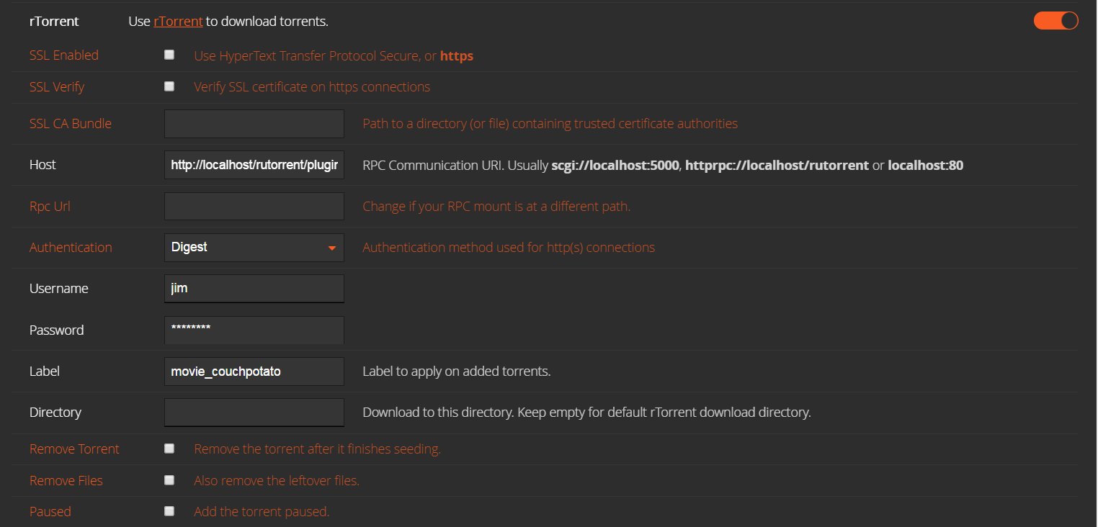Click "Also remove the leftover files." text
The image size is (1098, 527).
pos(277,481)
